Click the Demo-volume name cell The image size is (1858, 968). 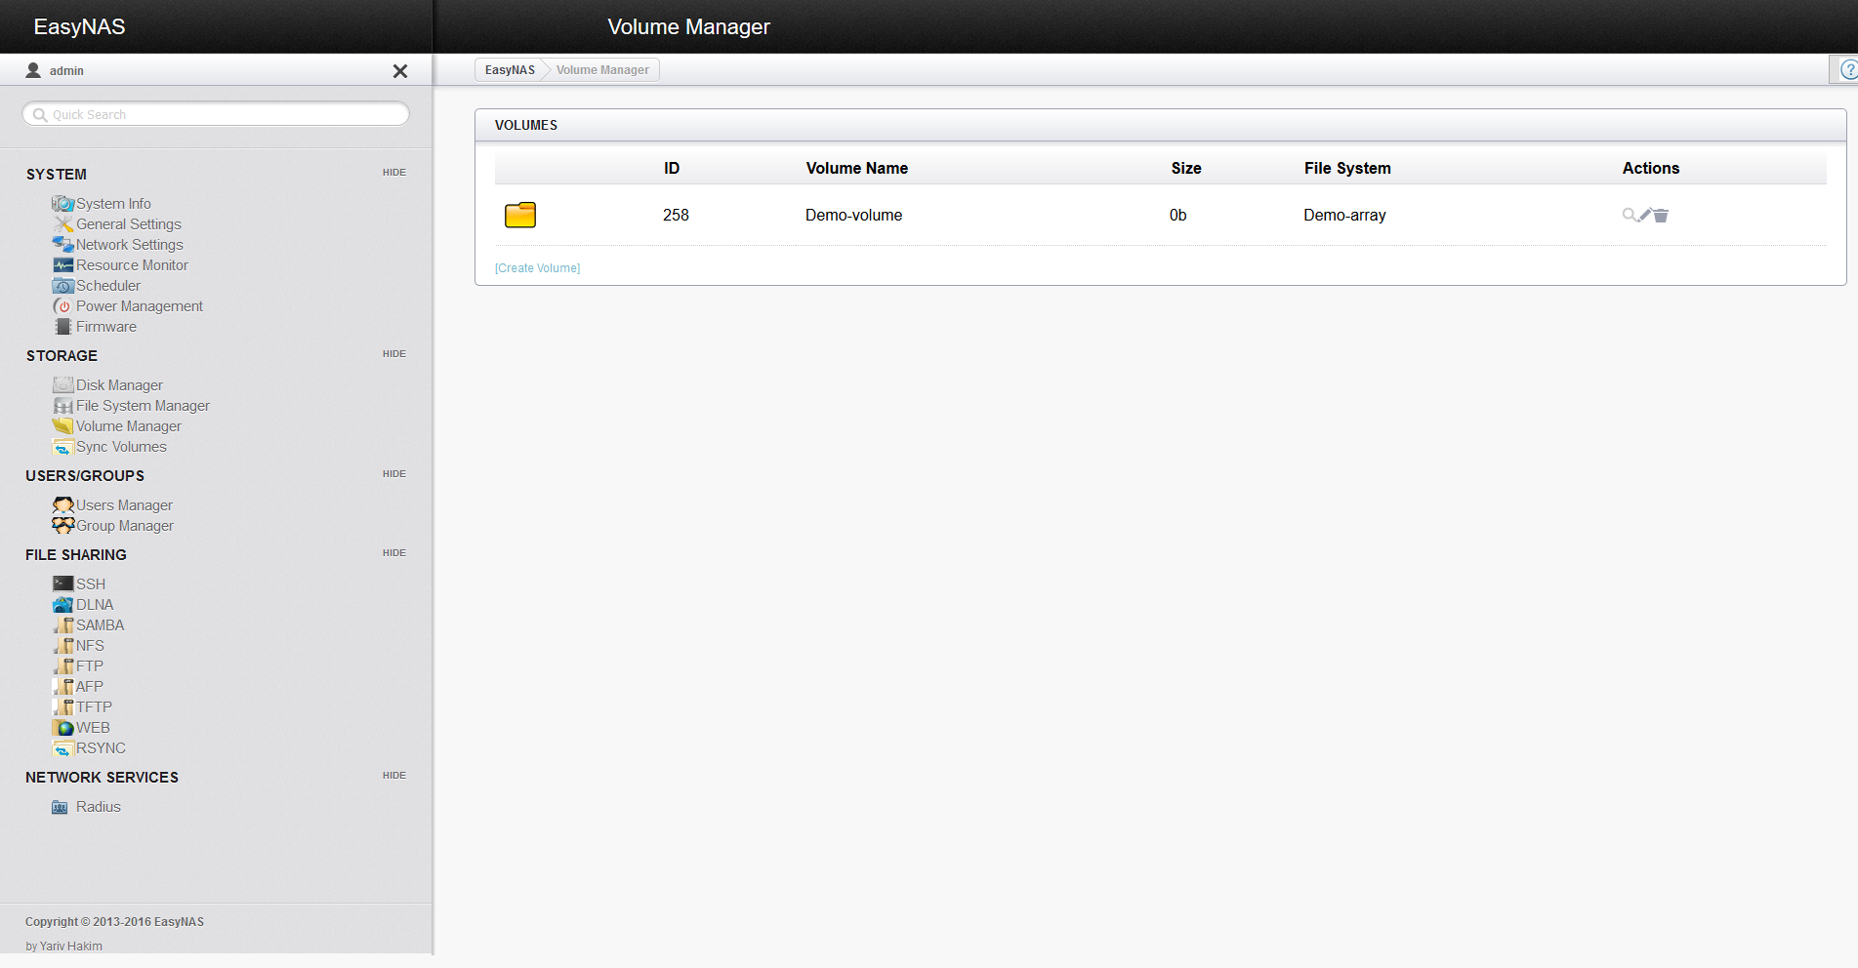[x=853, y=215]
